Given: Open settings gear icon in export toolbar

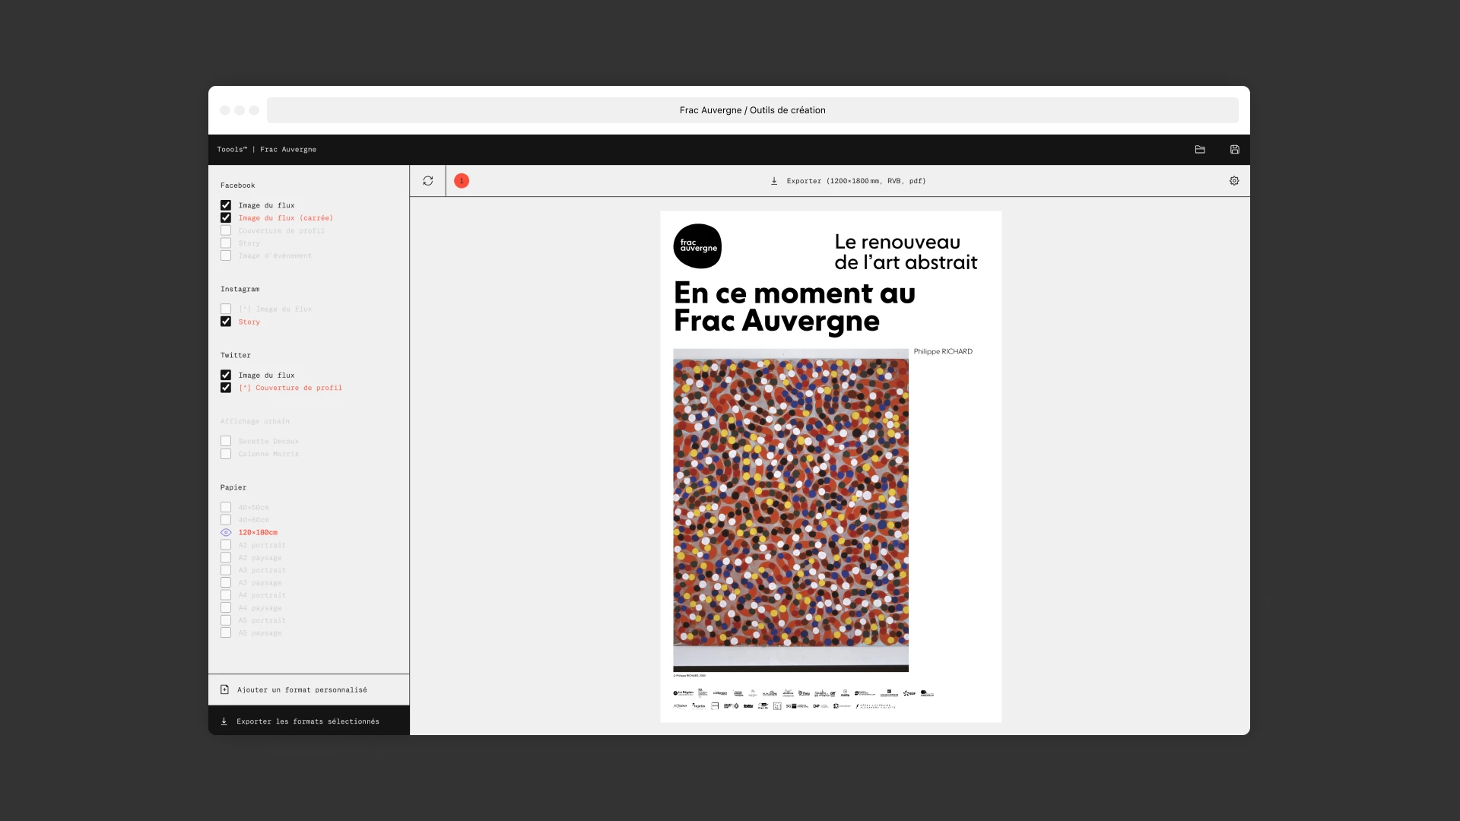Looking at the screenshot, I should tap(1234, 181).
